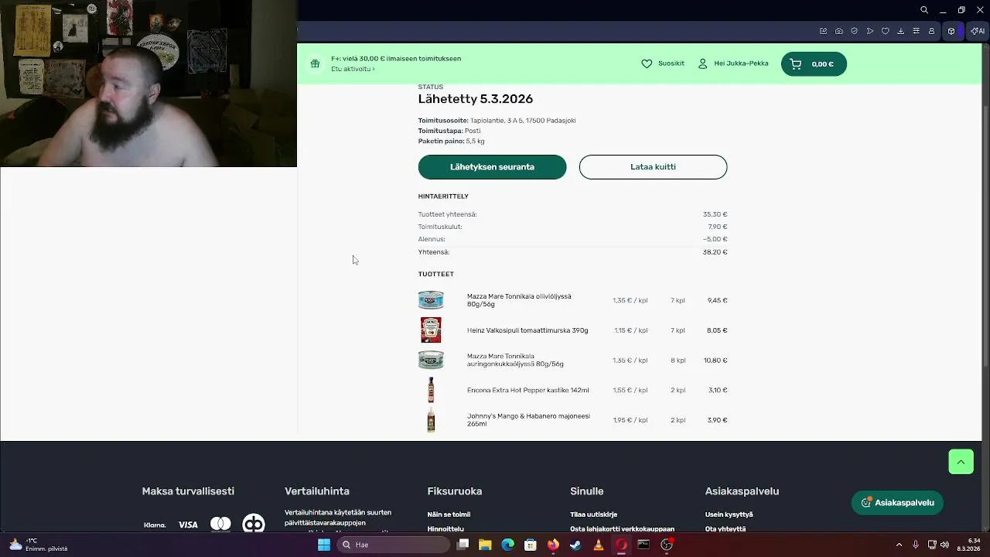Click the Klarna payment logo
The image size is (990, 557).
155,525
